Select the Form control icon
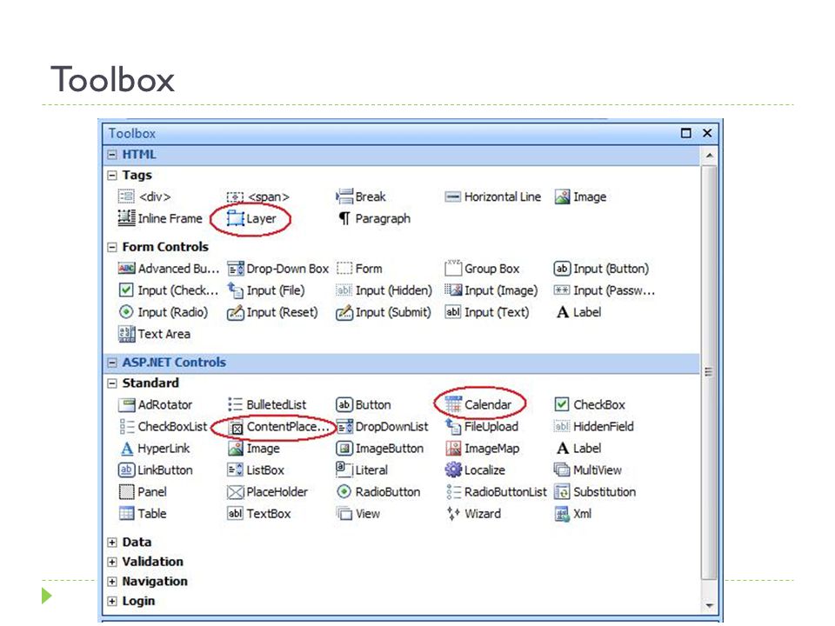 pos(344,269)
